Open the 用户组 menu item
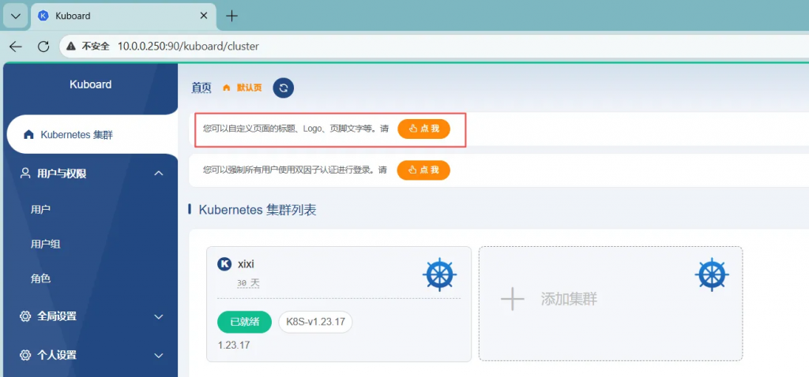Viewport: 809px width, 377px height. tap(46, 244)
